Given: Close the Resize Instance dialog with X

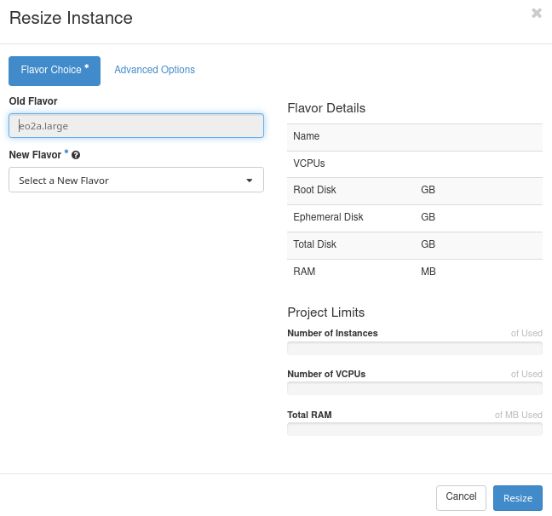Looking at the screenshot, I should 536,14.
